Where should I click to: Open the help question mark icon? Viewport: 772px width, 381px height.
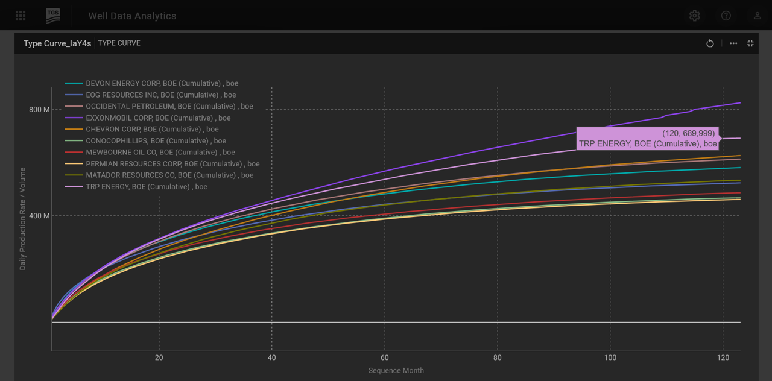pyautogui.click(x=726, y=16)
